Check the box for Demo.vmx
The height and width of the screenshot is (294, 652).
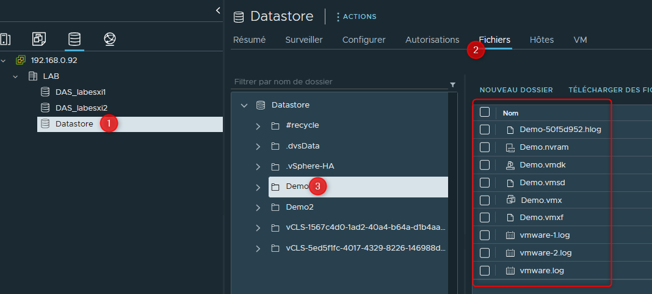[485, 200]
